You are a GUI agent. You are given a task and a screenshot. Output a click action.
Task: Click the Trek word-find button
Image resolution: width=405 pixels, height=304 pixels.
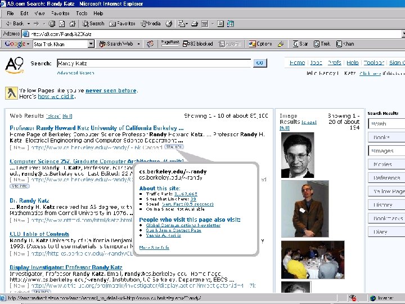click(x=322, y=44)
